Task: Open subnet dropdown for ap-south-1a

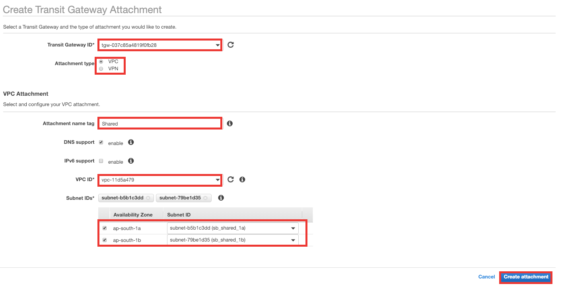Action: (293, 228)
